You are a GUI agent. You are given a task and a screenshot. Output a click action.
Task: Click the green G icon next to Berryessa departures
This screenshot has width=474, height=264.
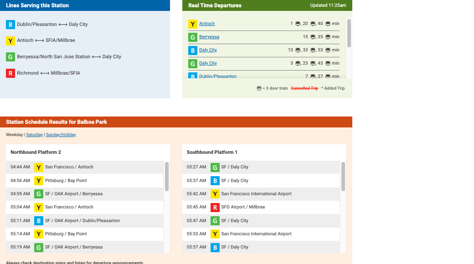pos(192,37)
